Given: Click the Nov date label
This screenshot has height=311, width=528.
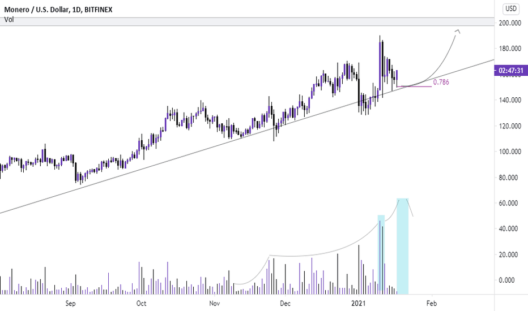Looking at the screenshot, I should click(x=215, y=303).
